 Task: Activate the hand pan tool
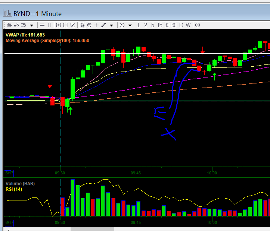tap(89, 25)
